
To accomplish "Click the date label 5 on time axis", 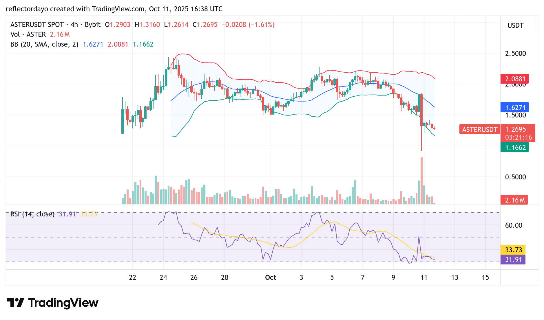I will click(332, 277).
